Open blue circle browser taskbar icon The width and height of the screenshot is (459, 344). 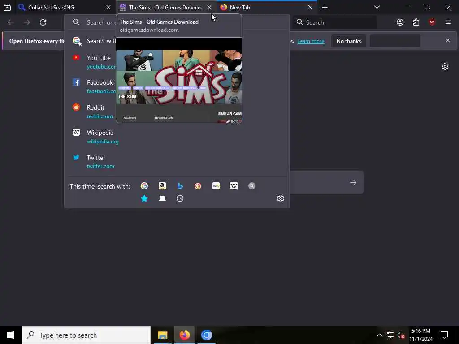click(x=206, y=335)
